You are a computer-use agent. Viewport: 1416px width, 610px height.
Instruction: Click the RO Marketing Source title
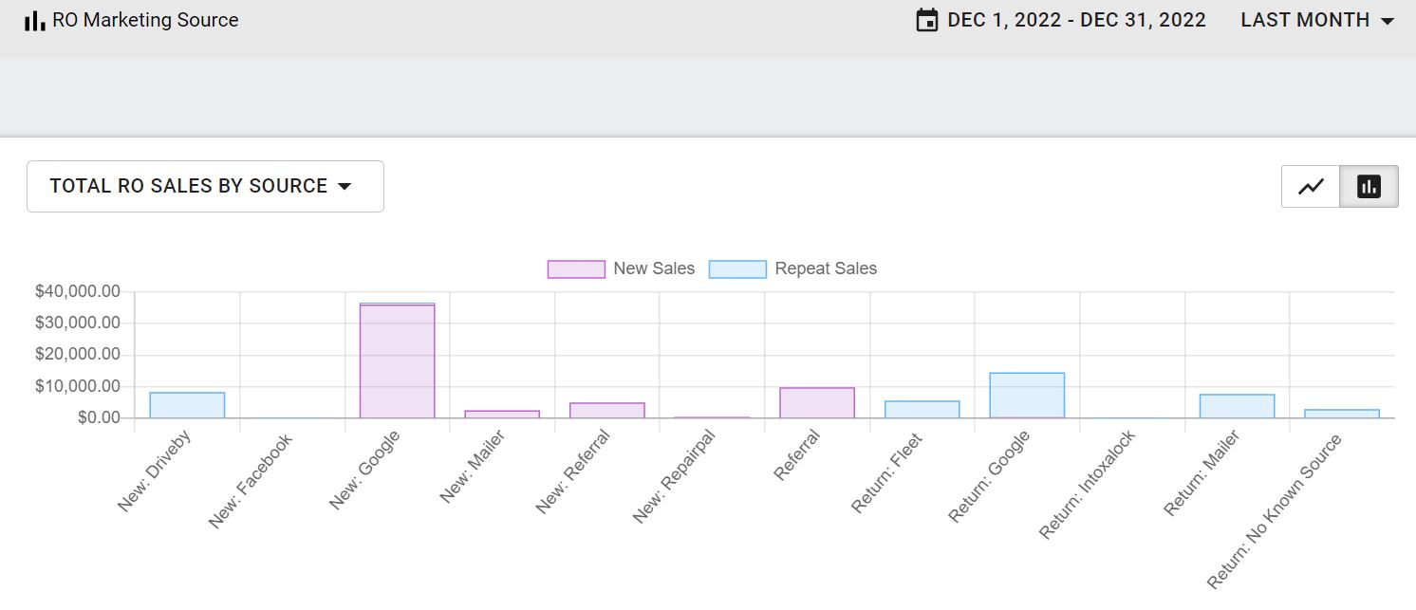coord(145,20)
